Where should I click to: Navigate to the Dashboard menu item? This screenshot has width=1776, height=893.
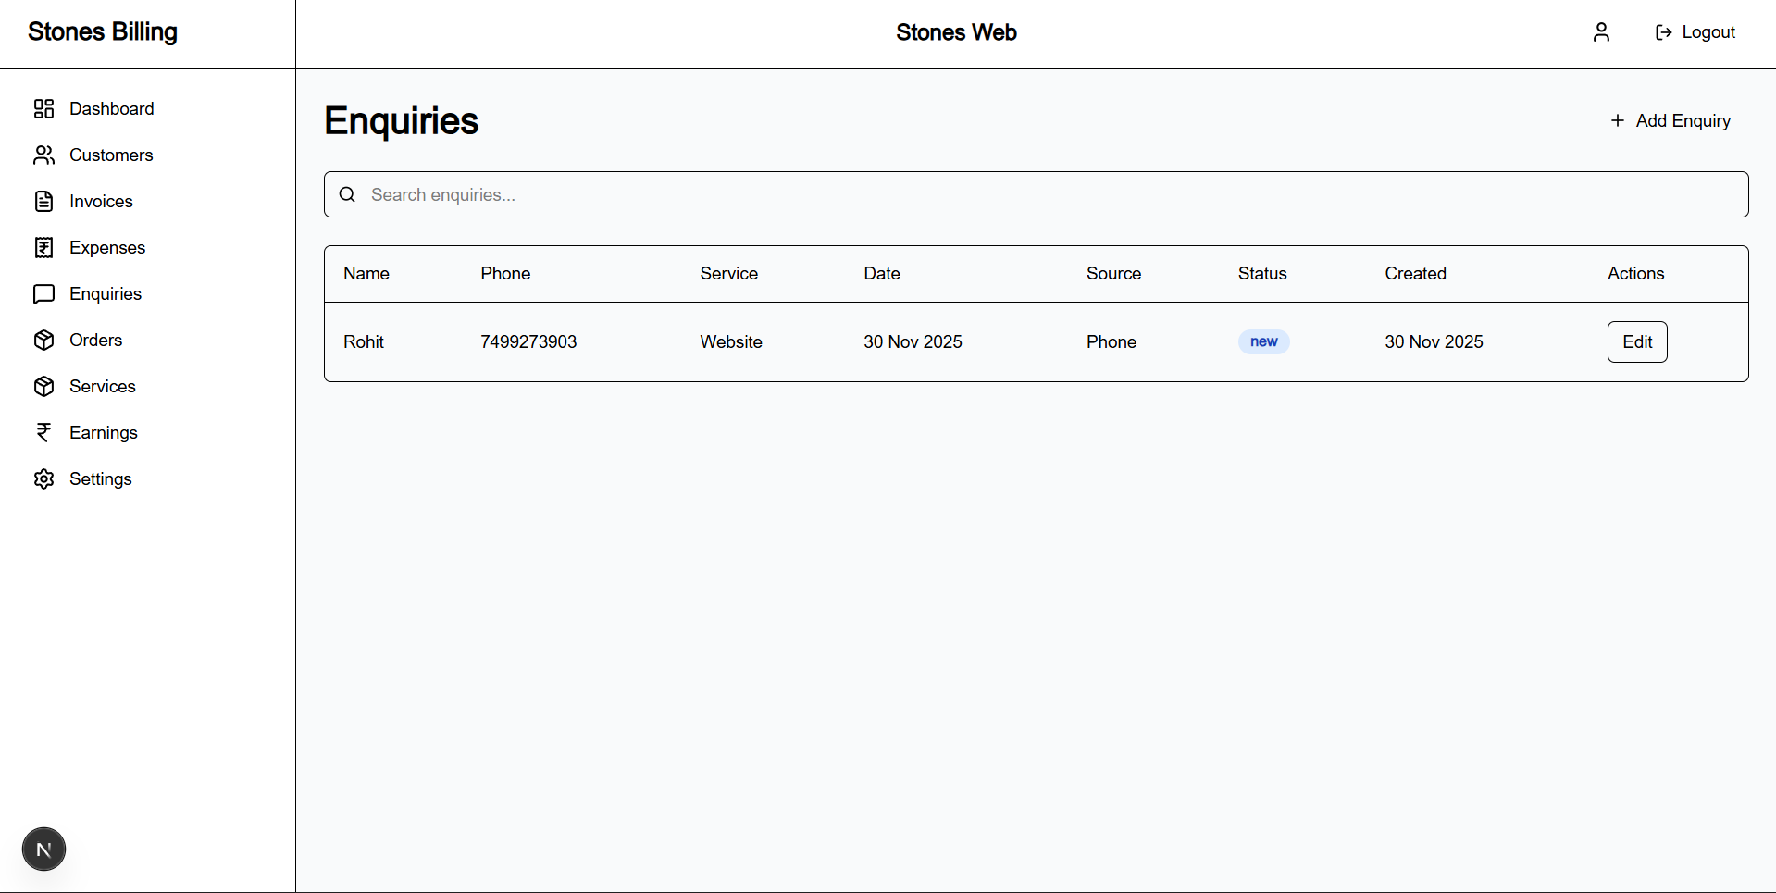pos(111,108)
